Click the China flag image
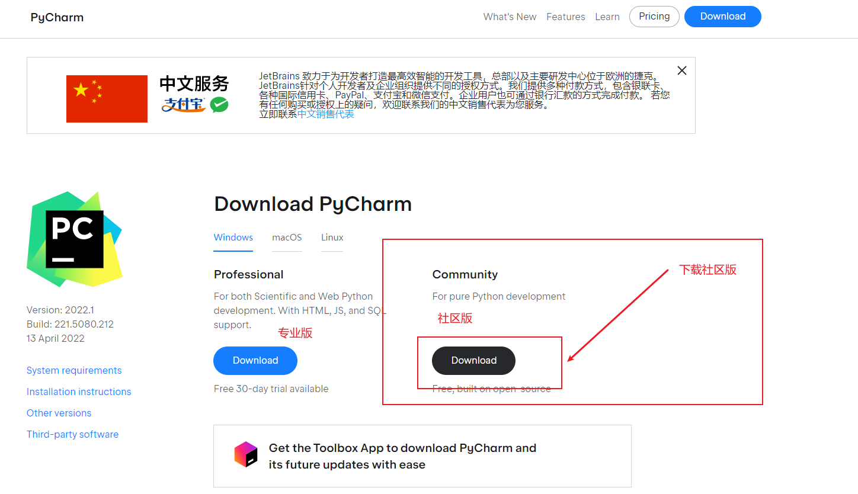The width and height of the screenshot is (858, 494). click(x=107, y=99)
